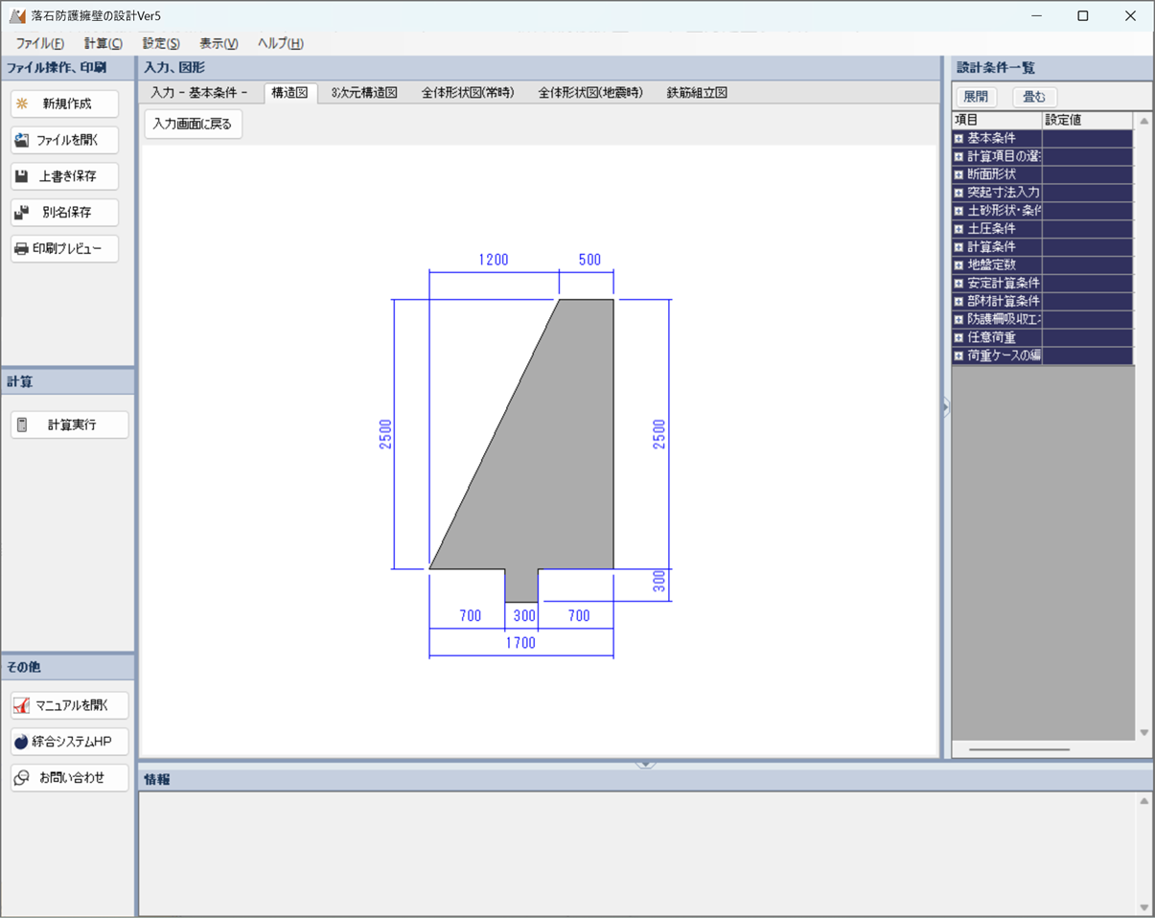Save with the 上書き保存 floppy icon
The height and width of the screenshot is (918, 1155).
(x=22, y=176)
